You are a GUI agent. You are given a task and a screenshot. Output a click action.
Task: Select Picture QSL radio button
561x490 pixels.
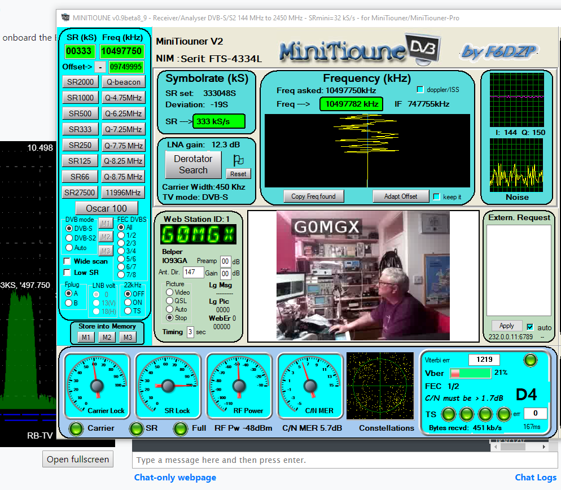click(x=169, y=301)
